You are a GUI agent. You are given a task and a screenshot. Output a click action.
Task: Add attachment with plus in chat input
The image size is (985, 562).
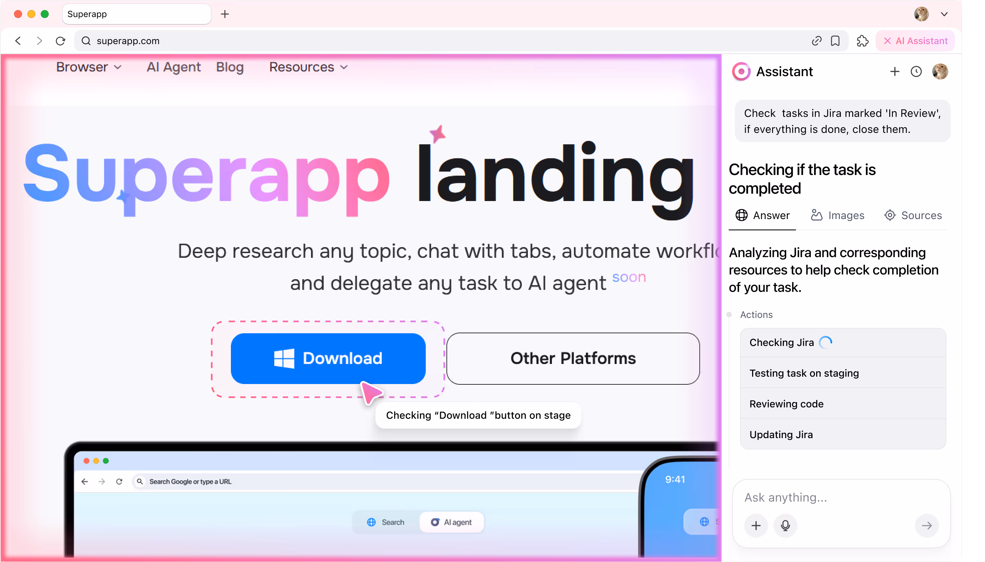pyautogui.click(x=756, y=525)
